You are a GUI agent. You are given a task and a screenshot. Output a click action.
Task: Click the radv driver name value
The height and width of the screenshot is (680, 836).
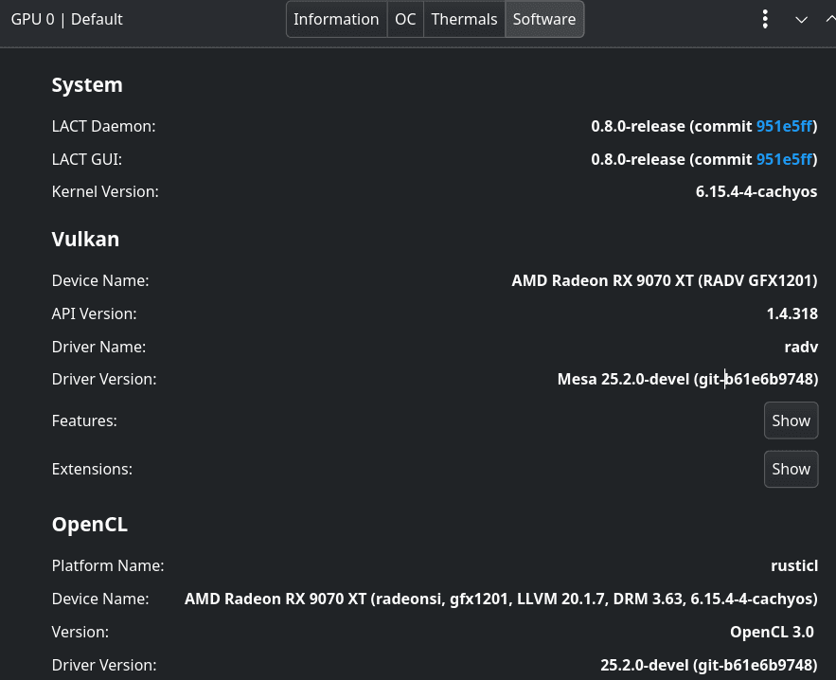pyautogui.click(x=801, y=348)
